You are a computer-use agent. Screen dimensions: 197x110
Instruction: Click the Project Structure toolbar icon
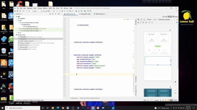[x=85, y=11]
